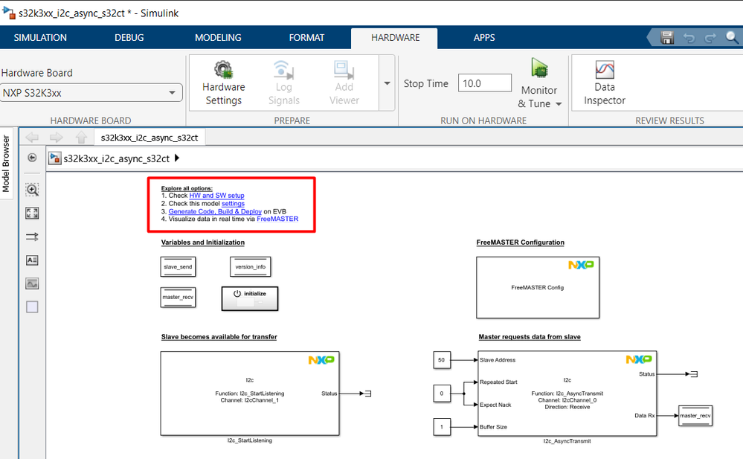743x459 pixels.
Task: Select the Zoom in tool in palette
Action: tap(32, 190)
